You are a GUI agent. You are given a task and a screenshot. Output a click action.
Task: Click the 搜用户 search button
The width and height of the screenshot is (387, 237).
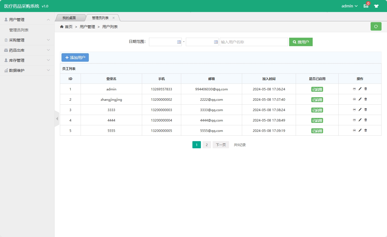pos(301,42)
